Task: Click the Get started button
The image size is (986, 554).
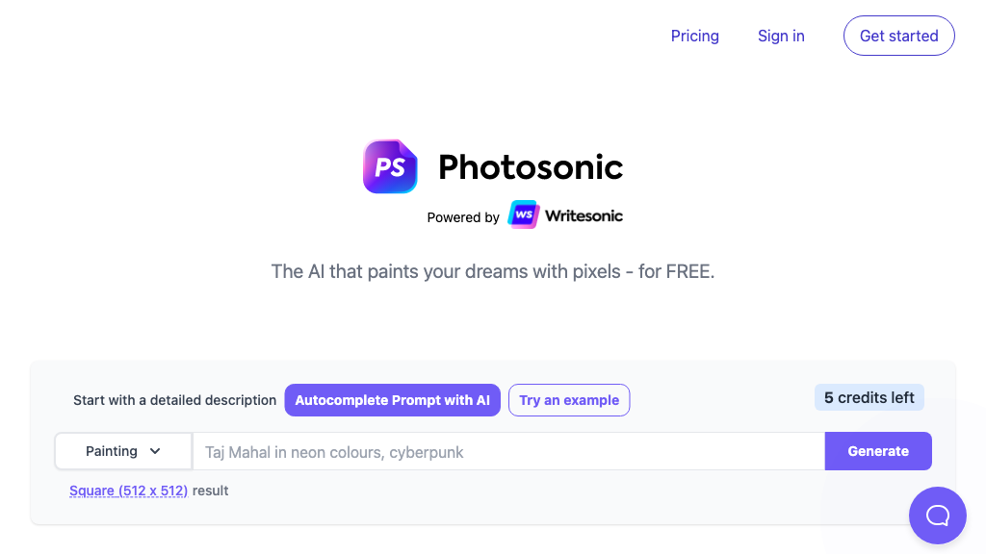Action: (x=898, y=36)
